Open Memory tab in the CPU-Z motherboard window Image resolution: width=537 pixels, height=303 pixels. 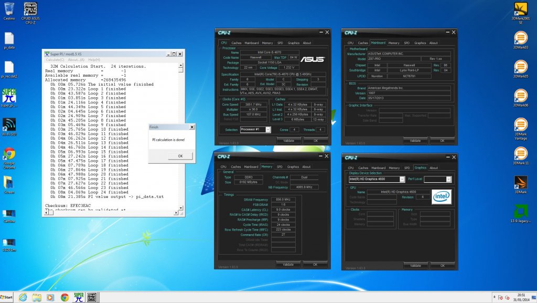(394, 43)
